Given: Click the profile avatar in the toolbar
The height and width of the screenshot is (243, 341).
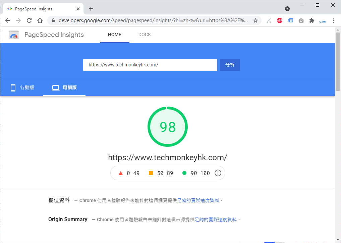Looking at the screenshot, I should (323, 21).
